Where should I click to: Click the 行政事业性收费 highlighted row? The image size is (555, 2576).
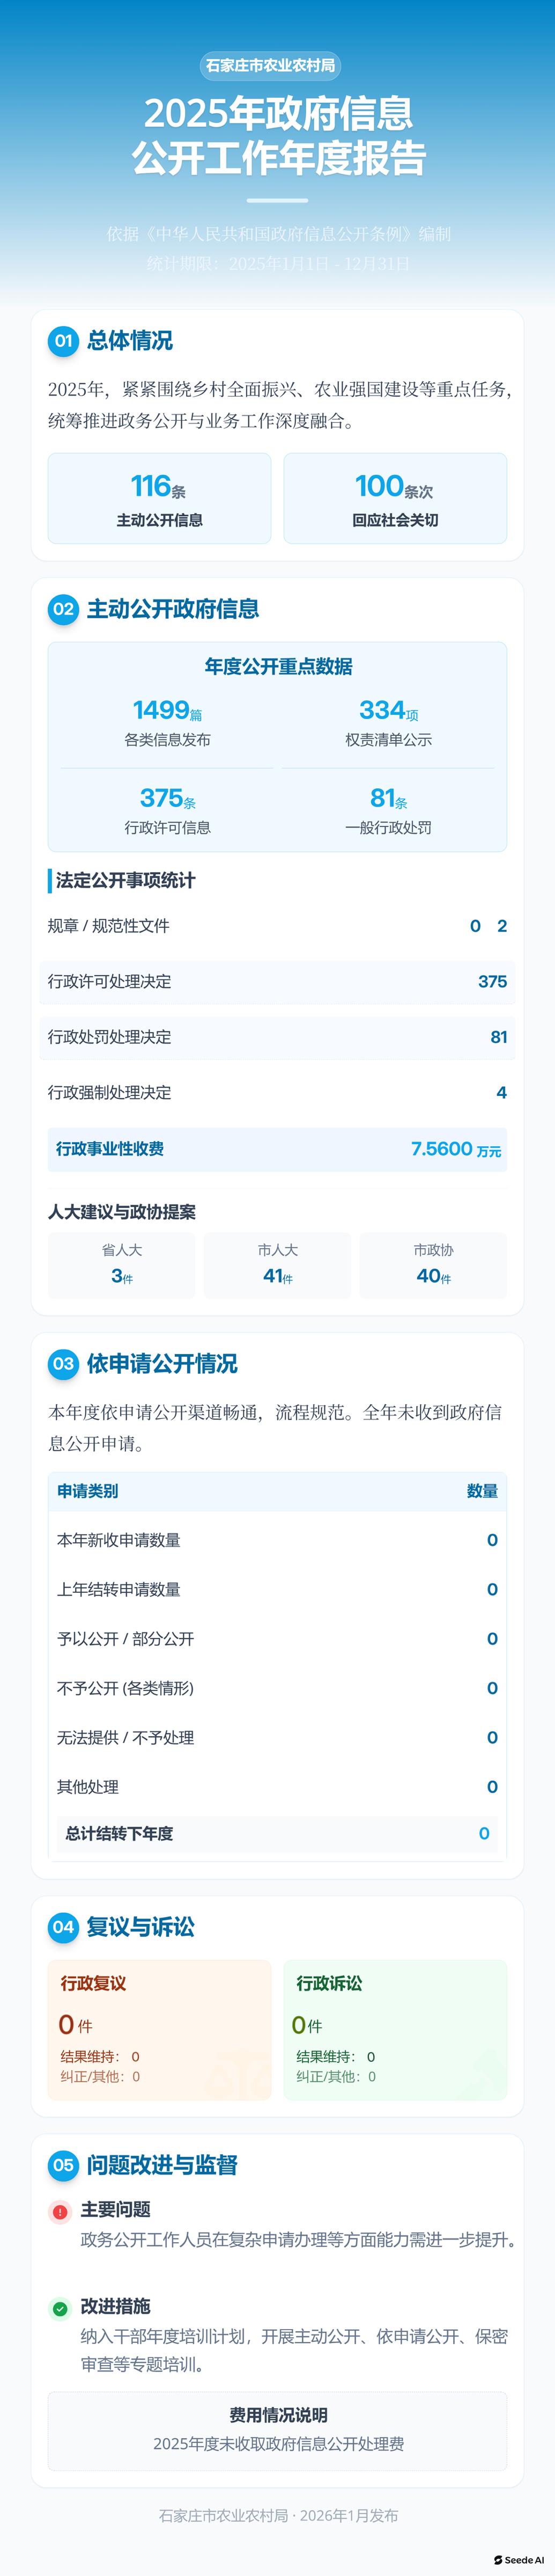[x=277, y=1149]
